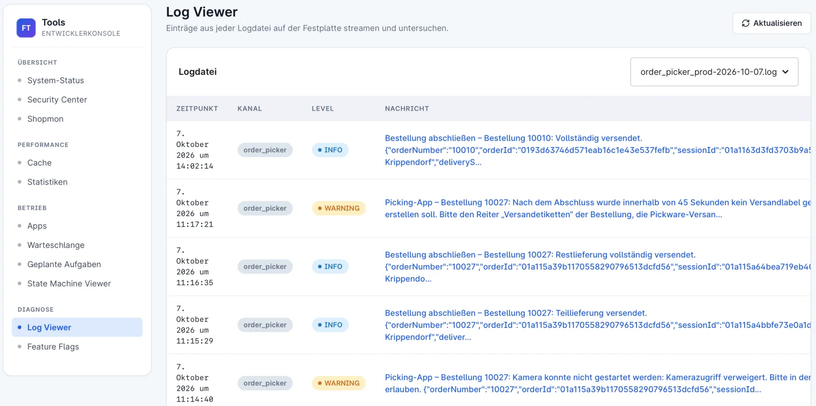Open the Warteschlange page
The image size is (816, 406).
click(x=56, y=245)
